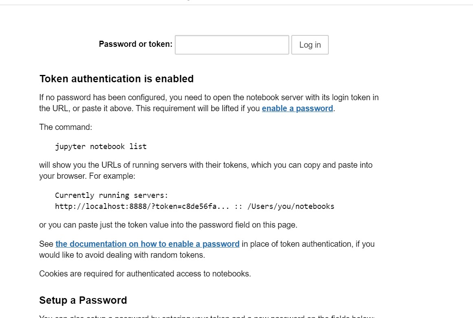This screenshot has width=473, height=318.
Task: Select the 'jupyter notebook list' command text
Action: [101, 147]
